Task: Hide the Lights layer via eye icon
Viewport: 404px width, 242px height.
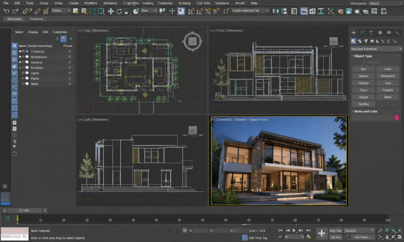Action: (23, 73)
